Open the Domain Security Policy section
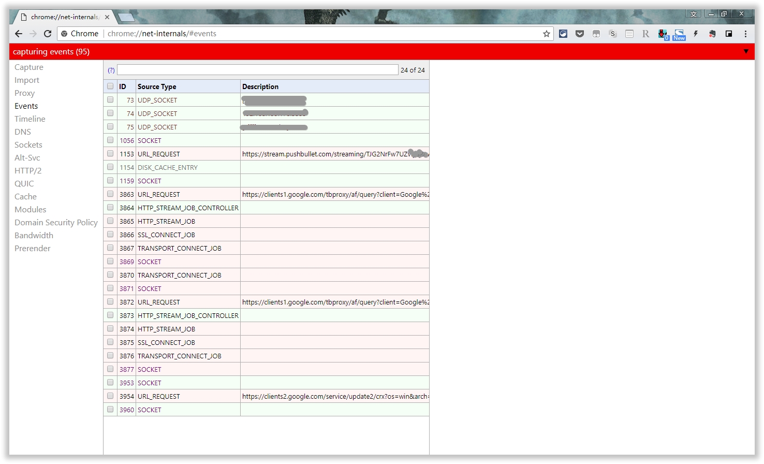The height and width of the screenshot is (464, 764). [x=56, y=223]
